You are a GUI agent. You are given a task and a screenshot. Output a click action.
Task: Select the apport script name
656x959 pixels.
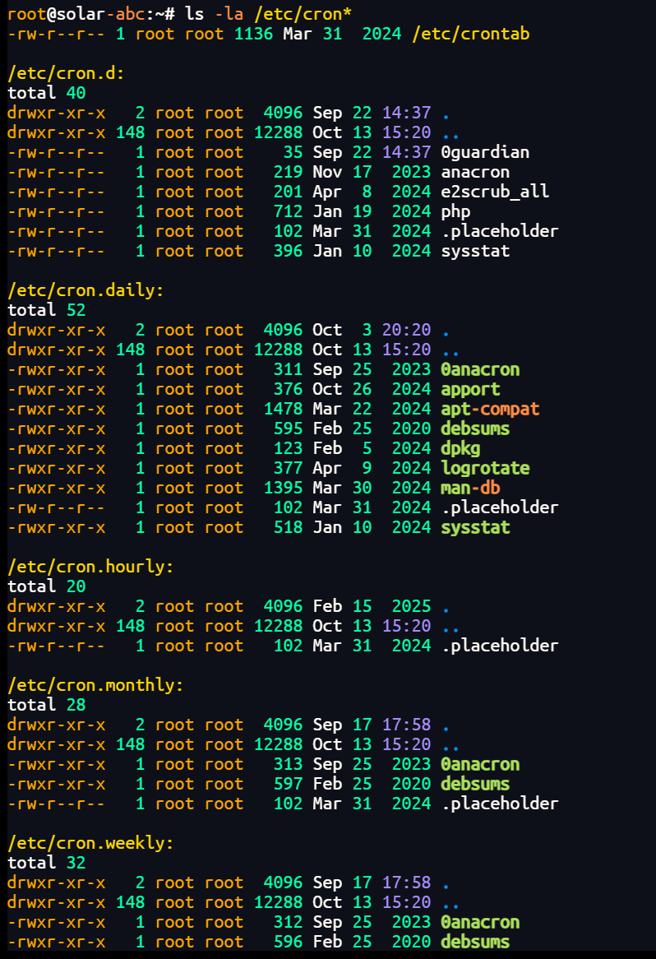[x=470, y=389]
